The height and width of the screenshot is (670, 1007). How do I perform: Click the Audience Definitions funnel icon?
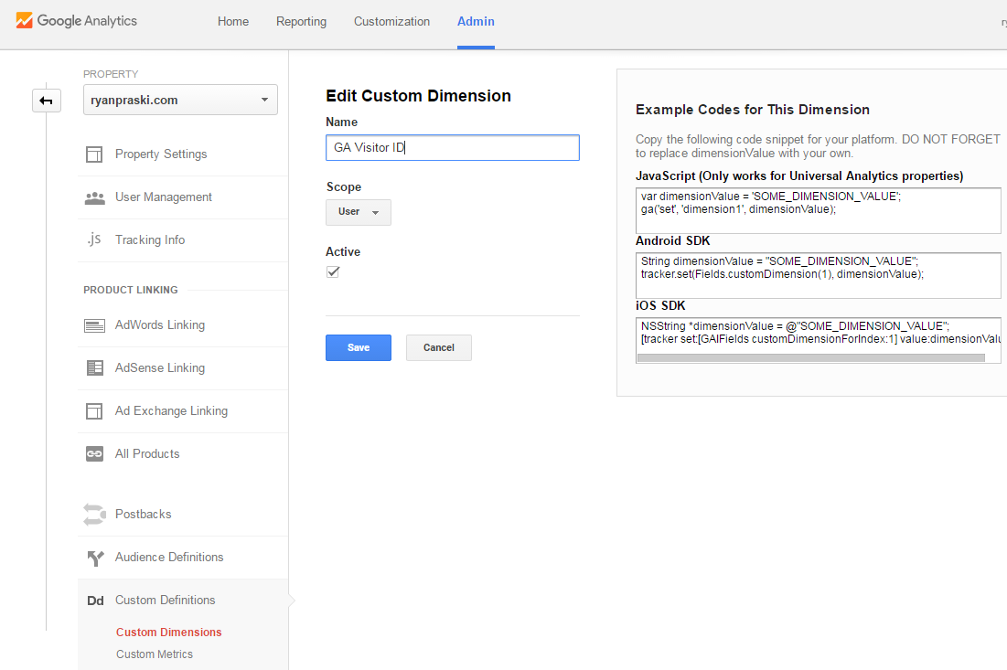coord(95,558)
